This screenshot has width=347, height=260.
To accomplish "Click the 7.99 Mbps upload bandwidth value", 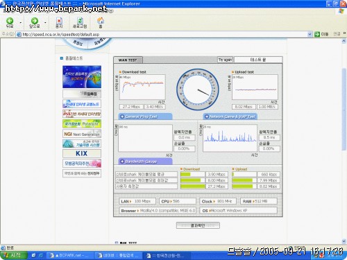I will [x=269, y=180].
